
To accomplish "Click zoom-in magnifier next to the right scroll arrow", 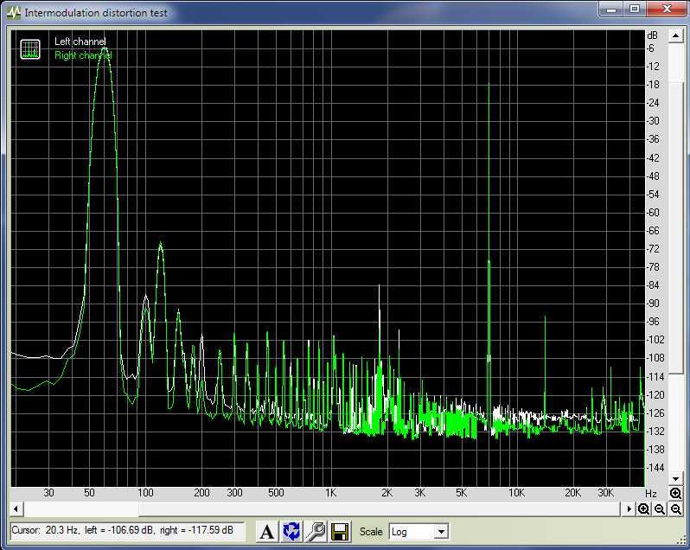I will point(643,509).
